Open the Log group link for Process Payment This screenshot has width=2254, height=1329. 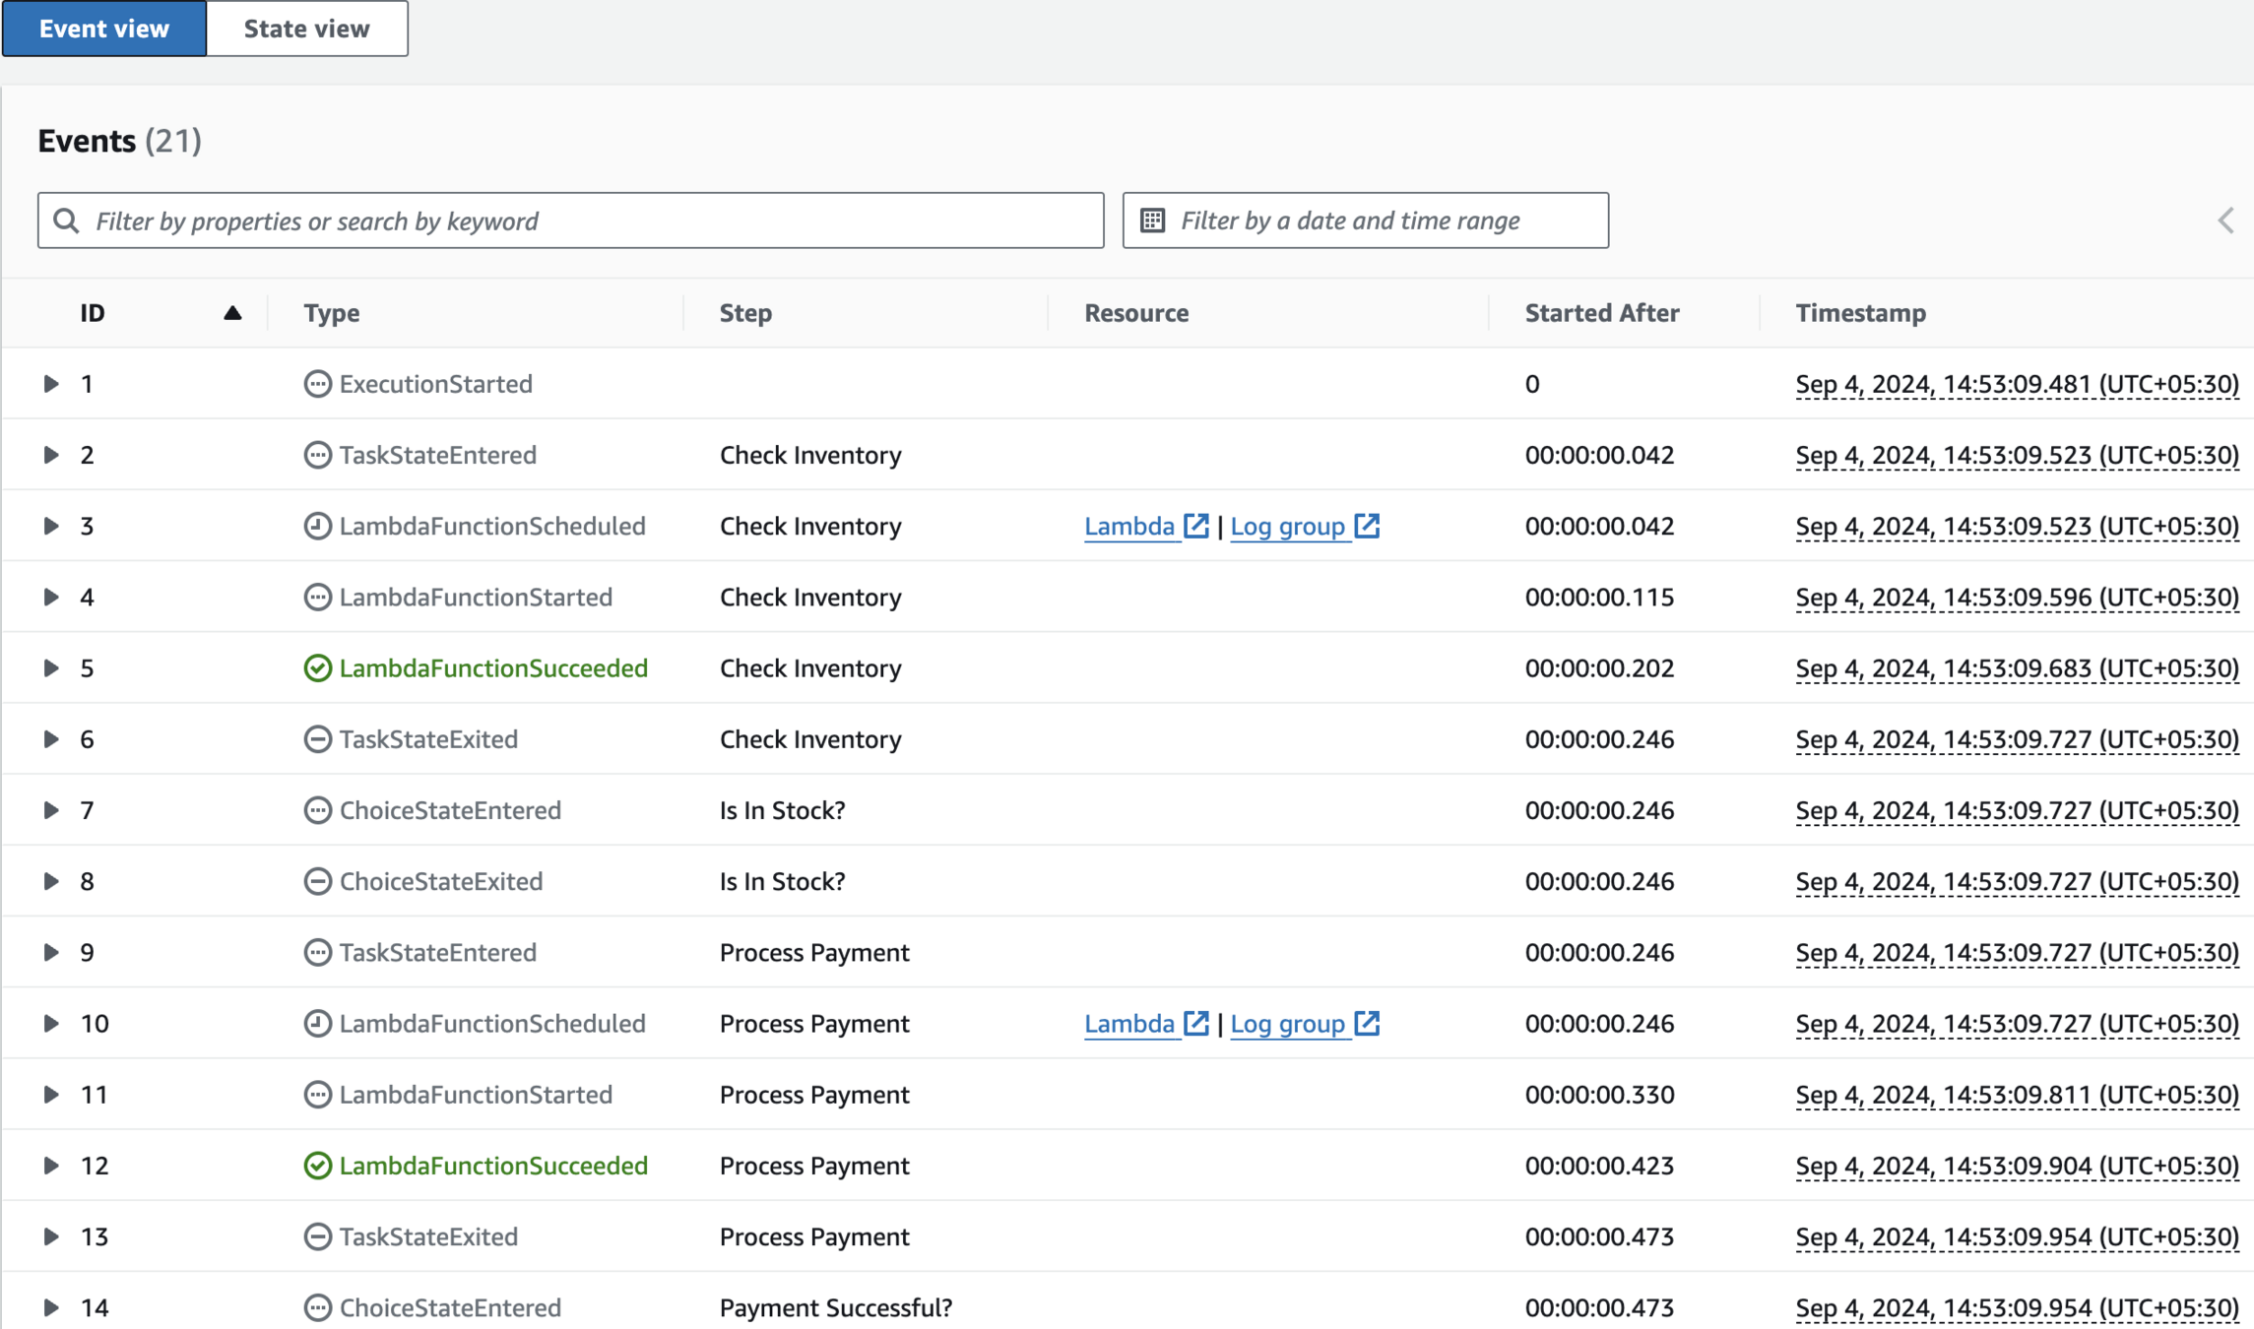1287,1023
